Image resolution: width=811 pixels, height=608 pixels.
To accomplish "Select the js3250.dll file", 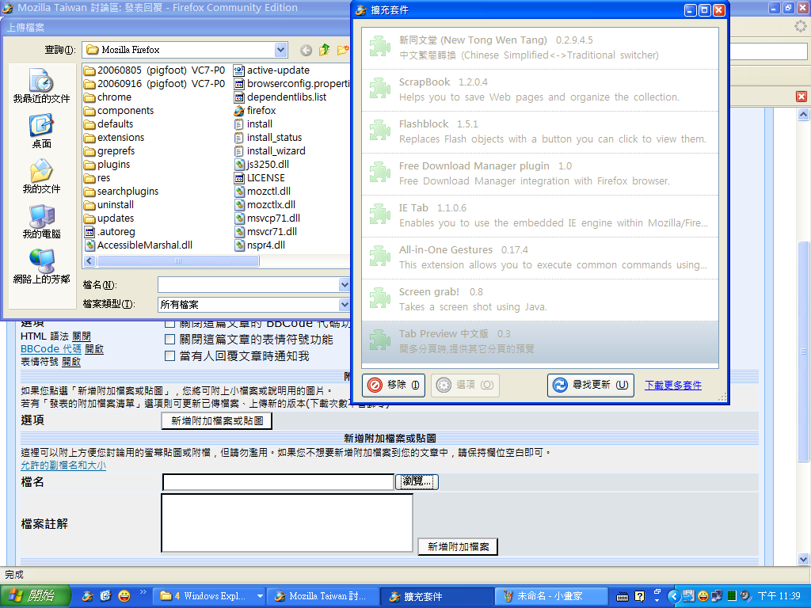I will [x=261, y=165].
